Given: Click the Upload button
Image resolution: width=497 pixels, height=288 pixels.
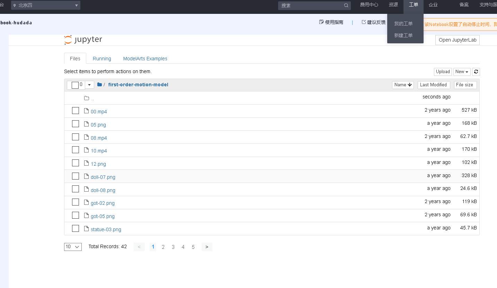Looking at the screenshot, I should 443,72.
